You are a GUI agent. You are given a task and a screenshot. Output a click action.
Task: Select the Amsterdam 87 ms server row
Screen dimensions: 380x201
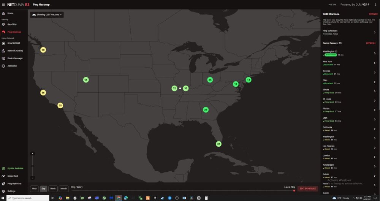pos(350,166)
